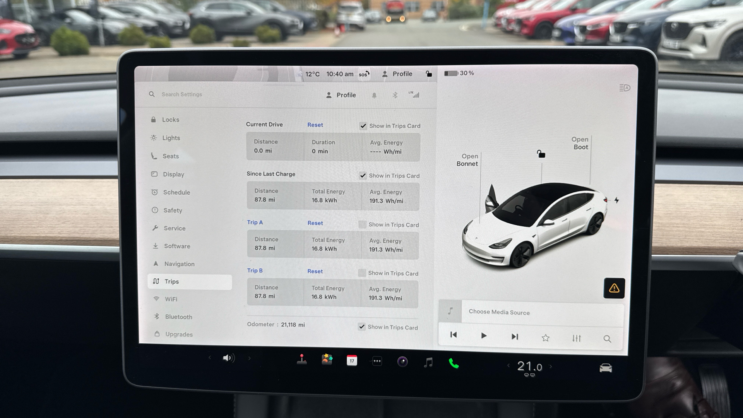Tap the green phone icon
Viewport: 743px width, 418px height.
(x=454, y=363)
